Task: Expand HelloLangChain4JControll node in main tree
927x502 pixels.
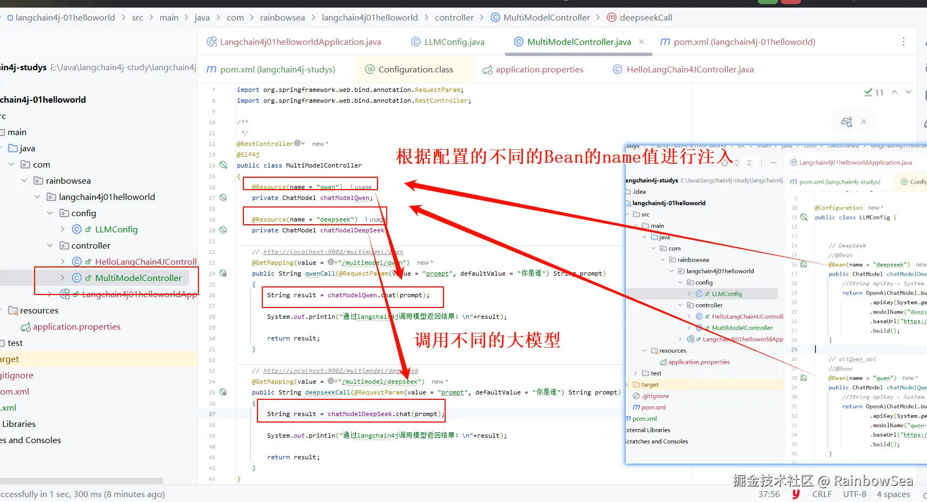Action: (x=63, y=262)
